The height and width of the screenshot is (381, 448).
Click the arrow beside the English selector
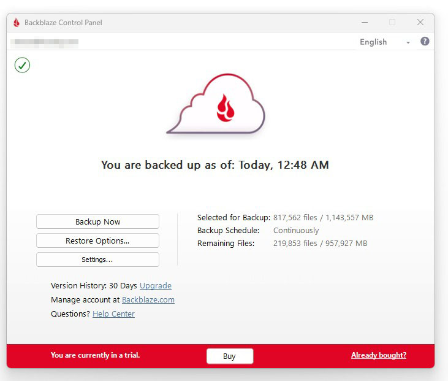[408, 42]
